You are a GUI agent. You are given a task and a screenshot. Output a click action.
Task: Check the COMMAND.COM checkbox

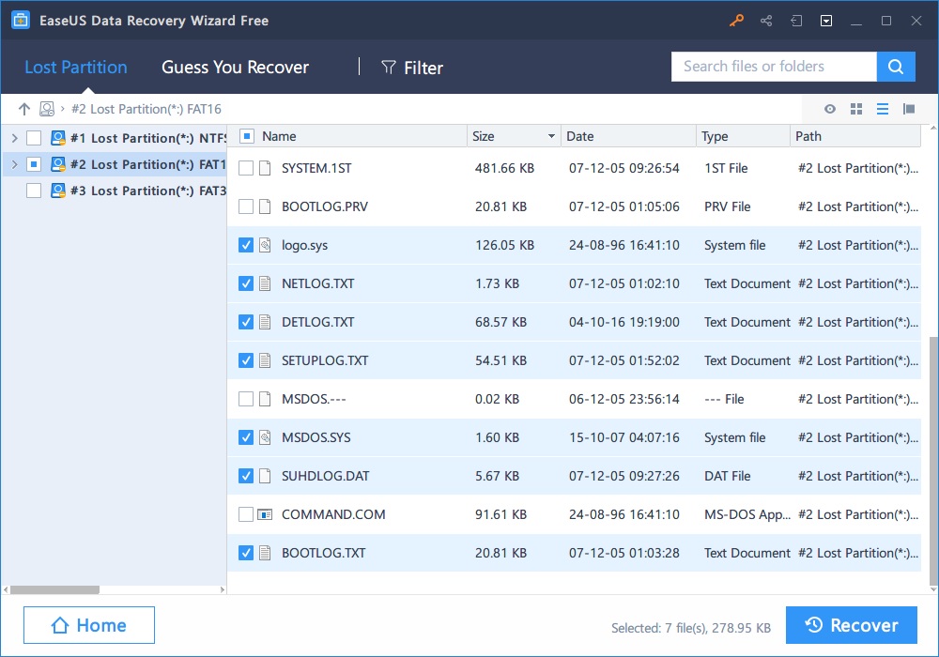pos(245,514)
